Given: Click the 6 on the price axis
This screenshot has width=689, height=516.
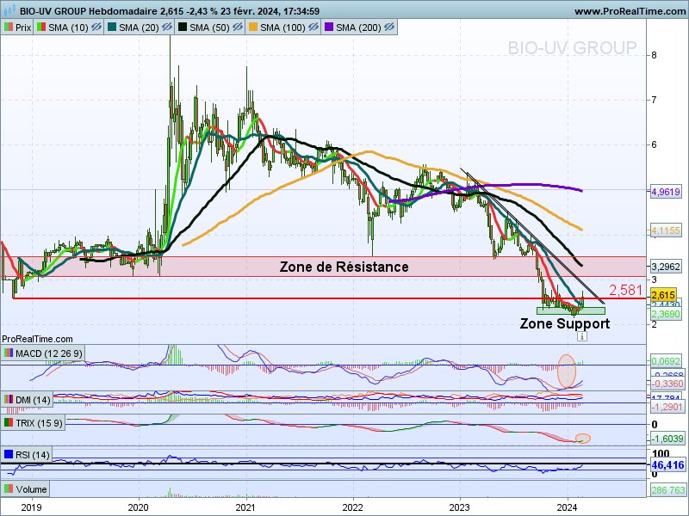Looking at the screenshot, I should pyautogui.click(x=655, y=144).
